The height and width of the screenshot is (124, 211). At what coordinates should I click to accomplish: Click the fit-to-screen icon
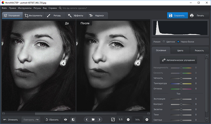click(x=113, y=120)
